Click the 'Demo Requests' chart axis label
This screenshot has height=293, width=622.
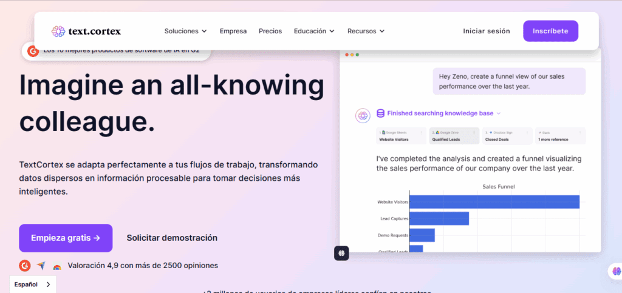click(x=393, y=235)
